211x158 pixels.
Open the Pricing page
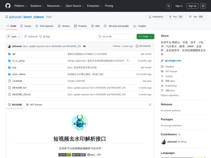[x=109, y=6]
